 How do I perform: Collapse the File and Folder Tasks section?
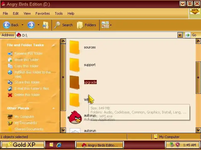(x=54, y=45)
